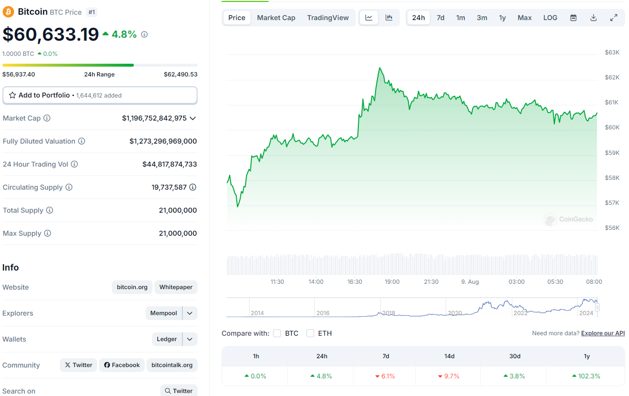Click the range handle on history navigator

[x=597, y=308]
